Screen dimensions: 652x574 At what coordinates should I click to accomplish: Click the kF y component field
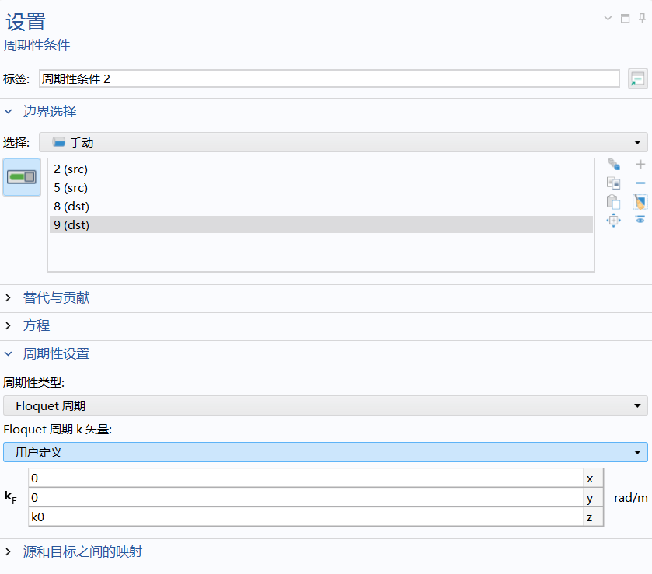[x=306, y=497]
